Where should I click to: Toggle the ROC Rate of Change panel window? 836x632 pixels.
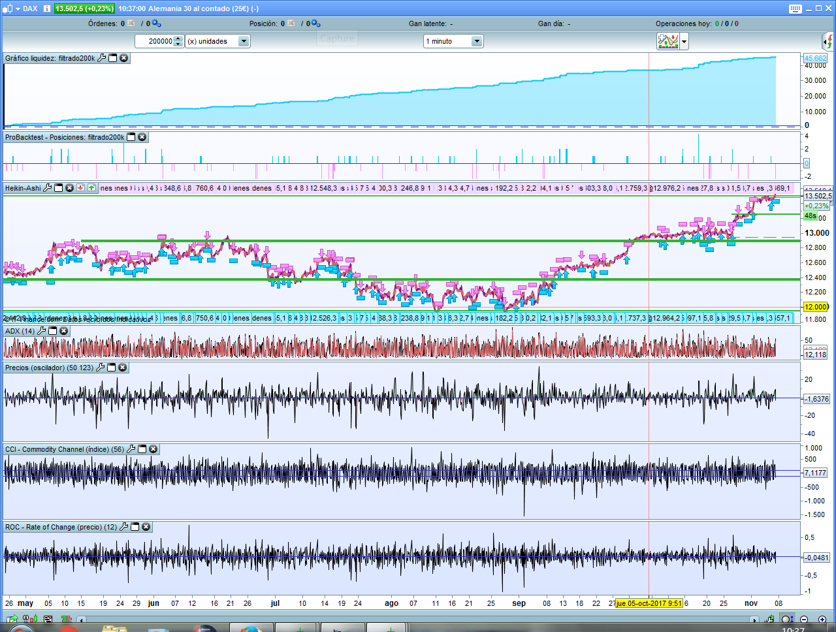(135, 527)
